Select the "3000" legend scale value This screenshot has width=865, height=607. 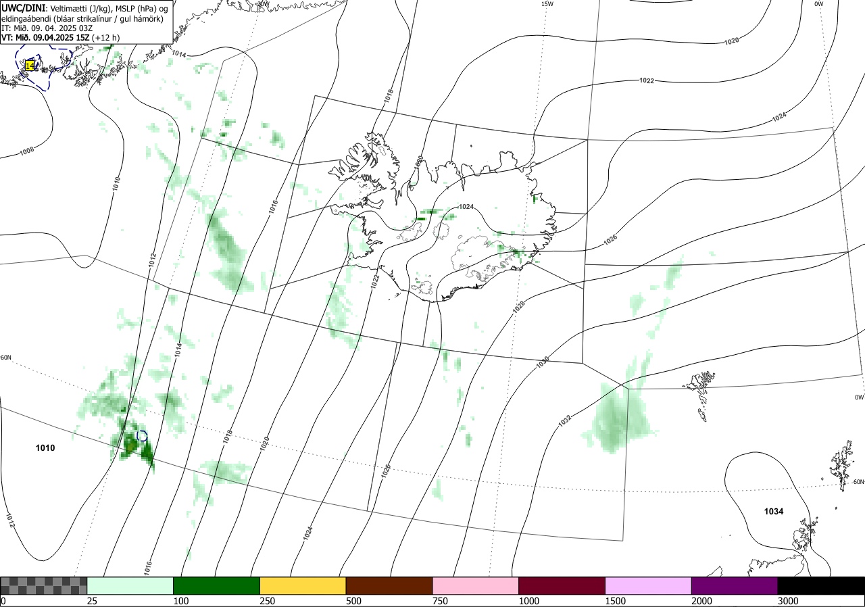(x=788, y=601)
